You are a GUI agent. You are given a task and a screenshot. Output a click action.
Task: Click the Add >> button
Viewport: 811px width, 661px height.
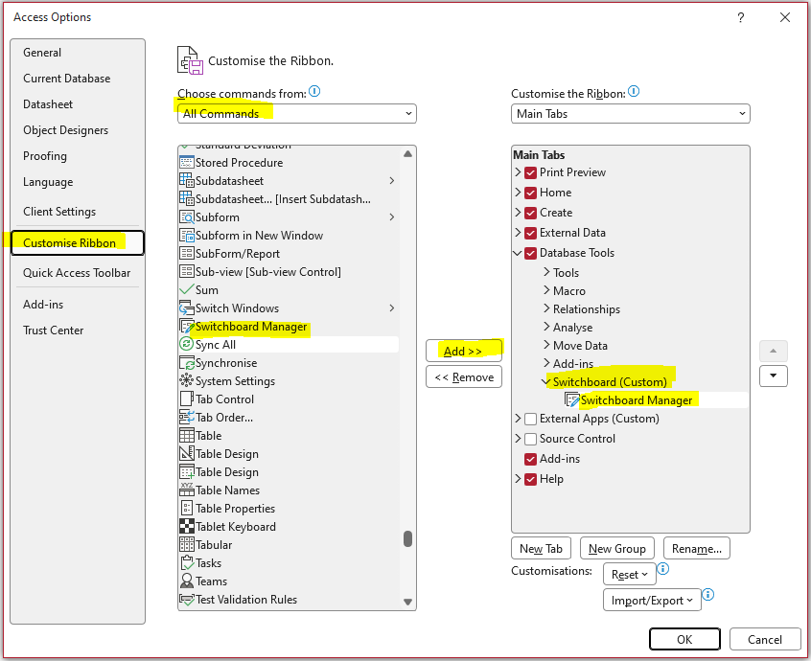tap(463, 351)
